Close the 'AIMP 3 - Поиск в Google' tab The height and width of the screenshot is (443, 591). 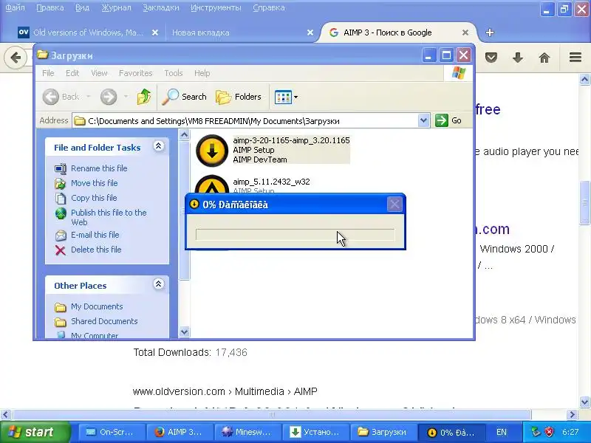(465, 32)
